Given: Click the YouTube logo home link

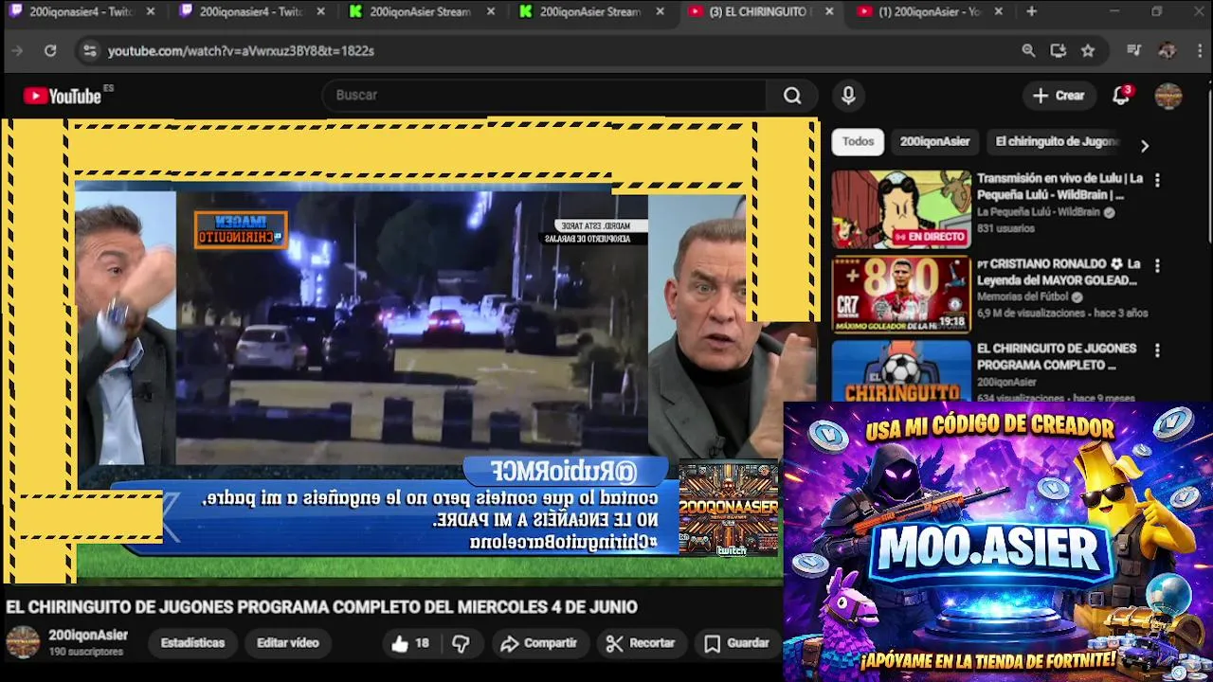Looking at the screenshot, I should click(63, 96).
